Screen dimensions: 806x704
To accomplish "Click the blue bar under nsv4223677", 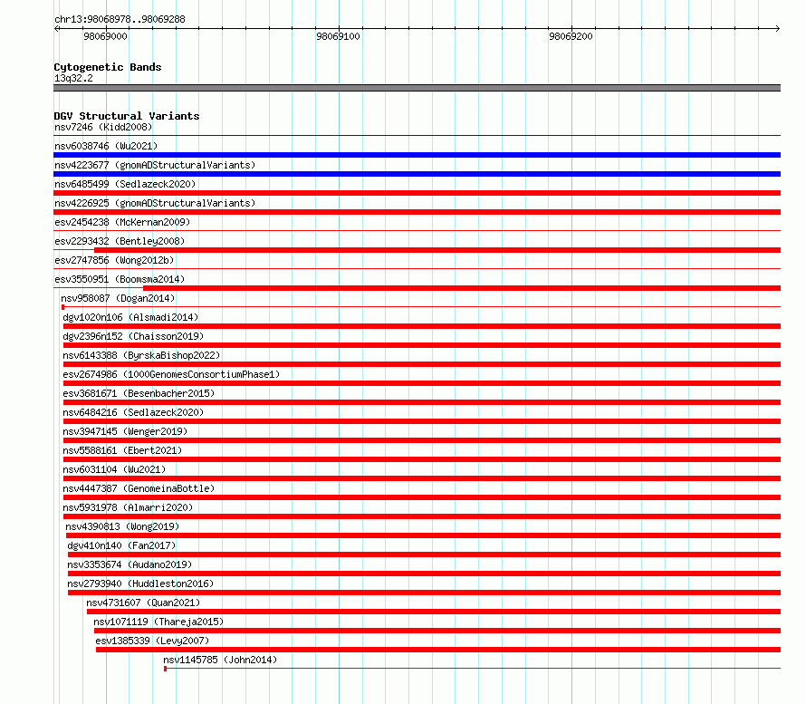I will pyautogui.click(x=417, y=174).
